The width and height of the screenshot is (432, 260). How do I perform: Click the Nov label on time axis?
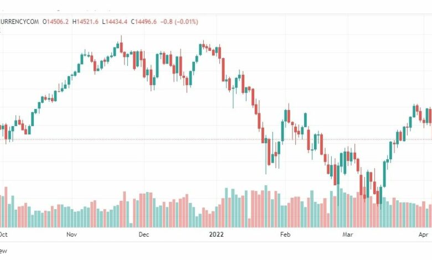coord(71,235)
